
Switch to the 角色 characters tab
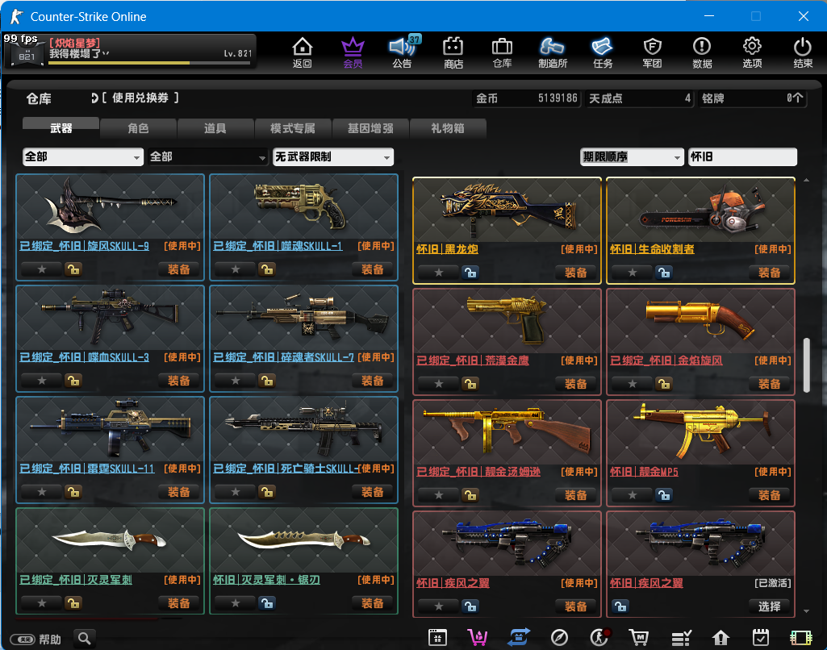138,128
